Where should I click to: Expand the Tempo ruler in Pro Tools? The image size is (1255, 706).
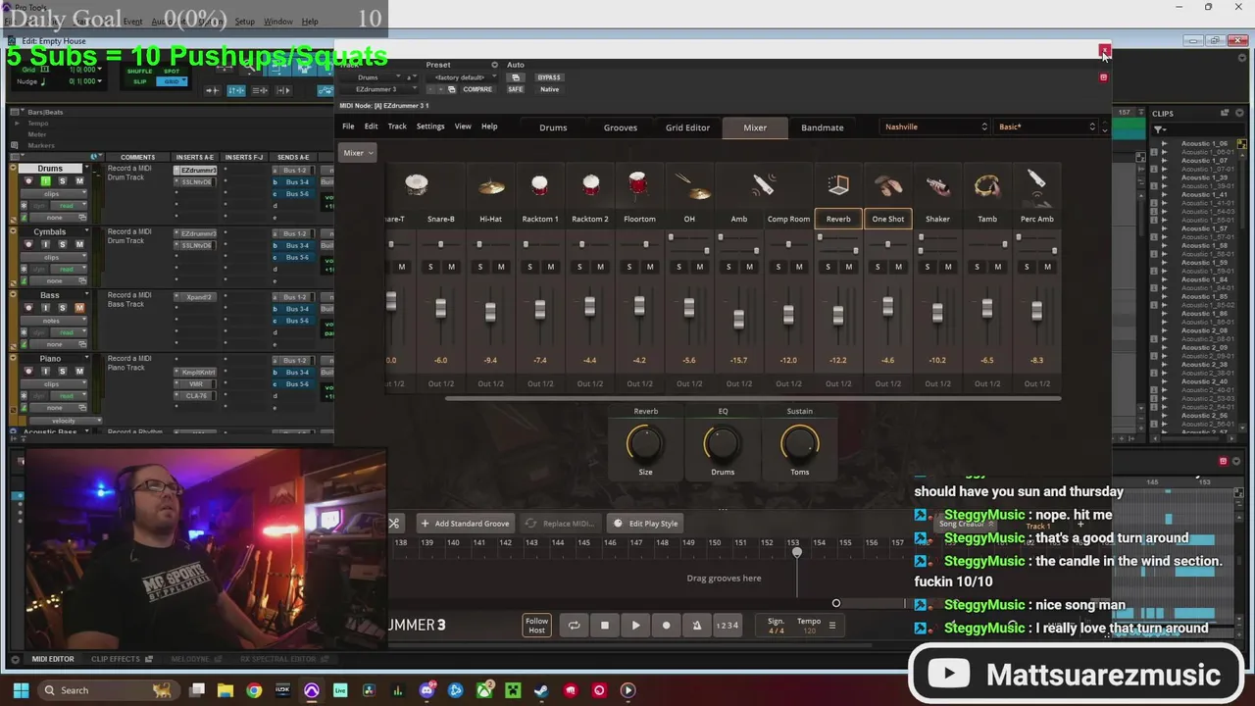point(17,124)
